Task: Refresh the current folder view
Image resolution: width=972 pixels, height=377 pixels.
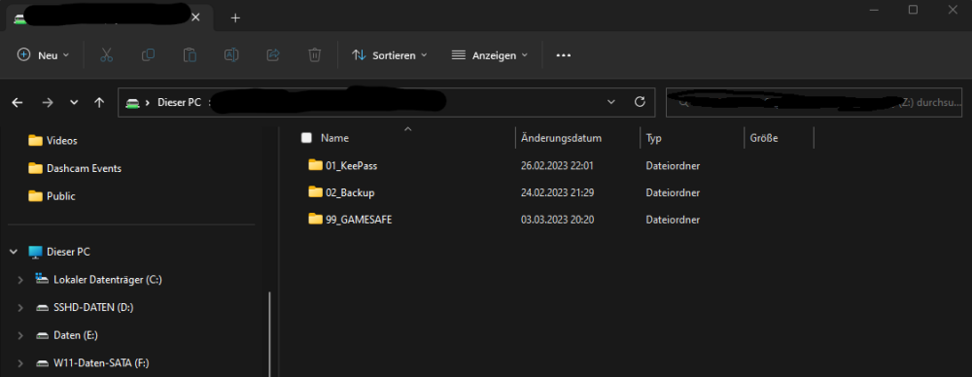Action: point(640,102)
